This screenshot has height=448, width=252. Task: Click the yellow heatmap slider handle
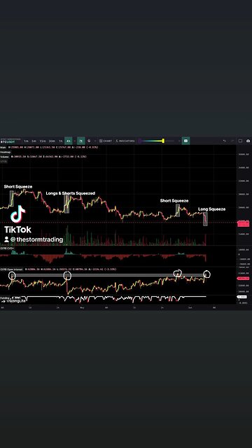click(163, 141)
